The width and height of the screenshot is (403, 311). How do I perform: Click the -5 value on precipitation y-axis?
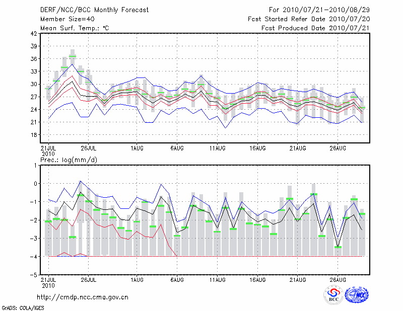click(x=34, y=275)
